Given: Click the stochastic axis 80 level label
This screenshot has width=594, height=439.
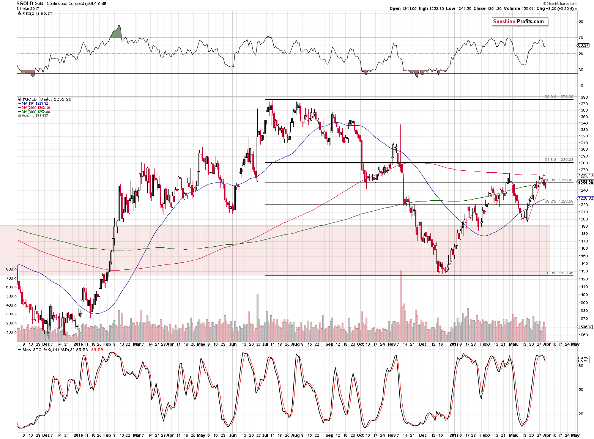Looking at the screenshot, I should point(581,366).
